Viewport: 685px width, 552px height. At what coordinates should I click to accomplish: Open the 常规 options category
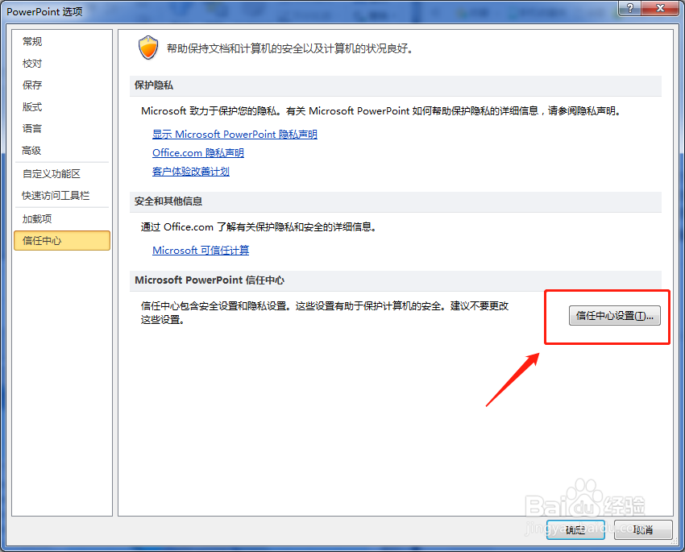point(32,41)
